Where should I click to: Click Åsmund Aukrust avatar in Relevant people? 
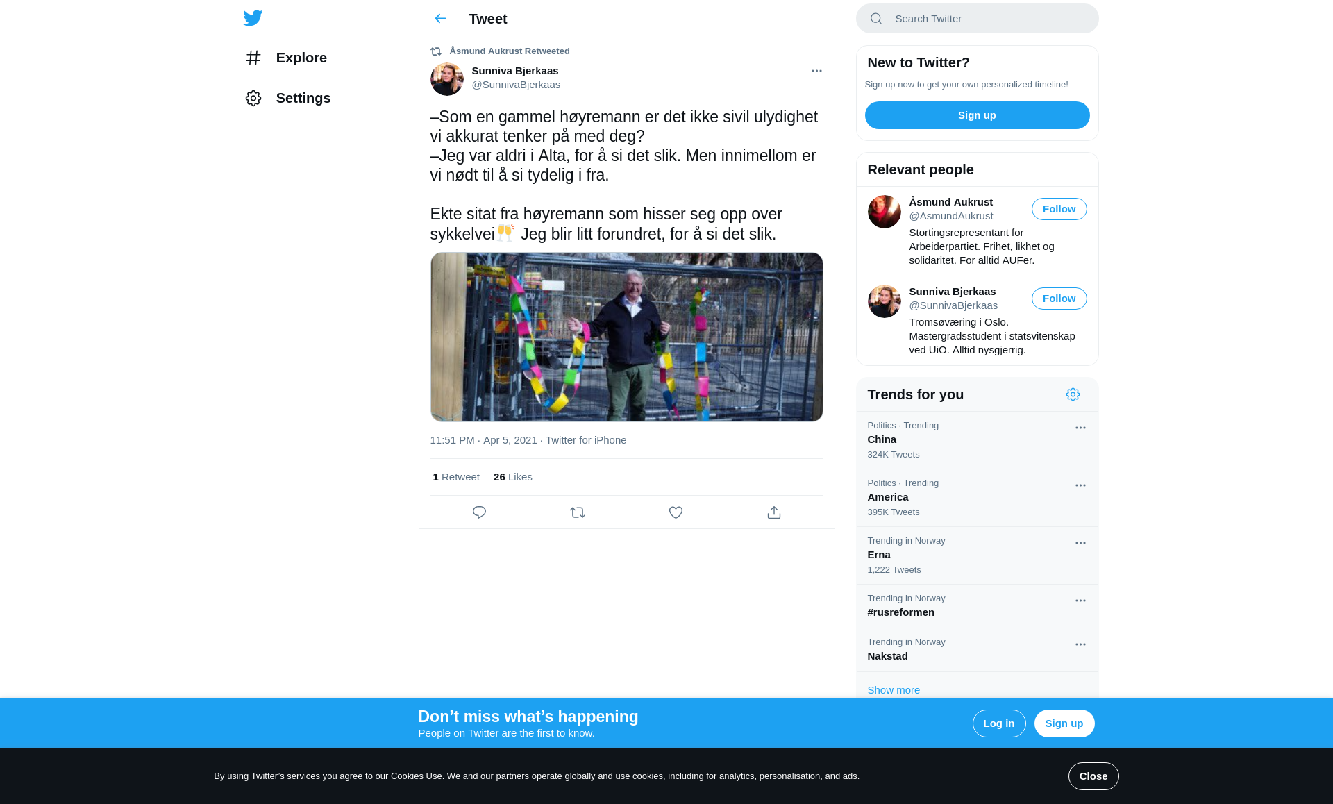(885, 212)
